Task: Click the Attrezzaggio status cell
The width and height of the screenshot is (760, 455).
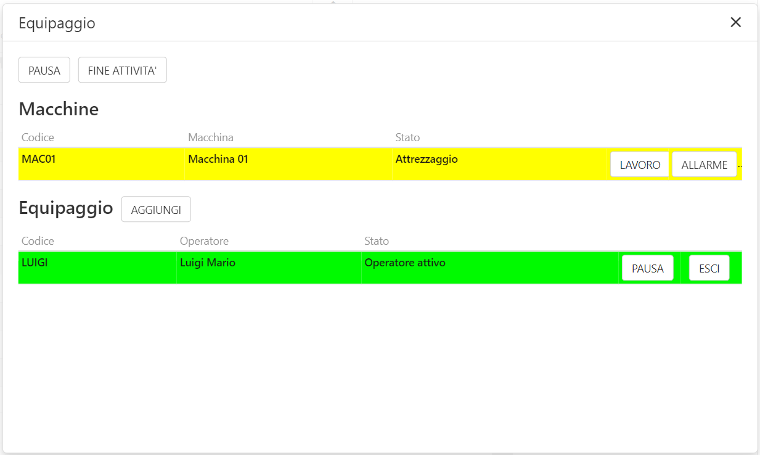Action: [x=427, y=159]
